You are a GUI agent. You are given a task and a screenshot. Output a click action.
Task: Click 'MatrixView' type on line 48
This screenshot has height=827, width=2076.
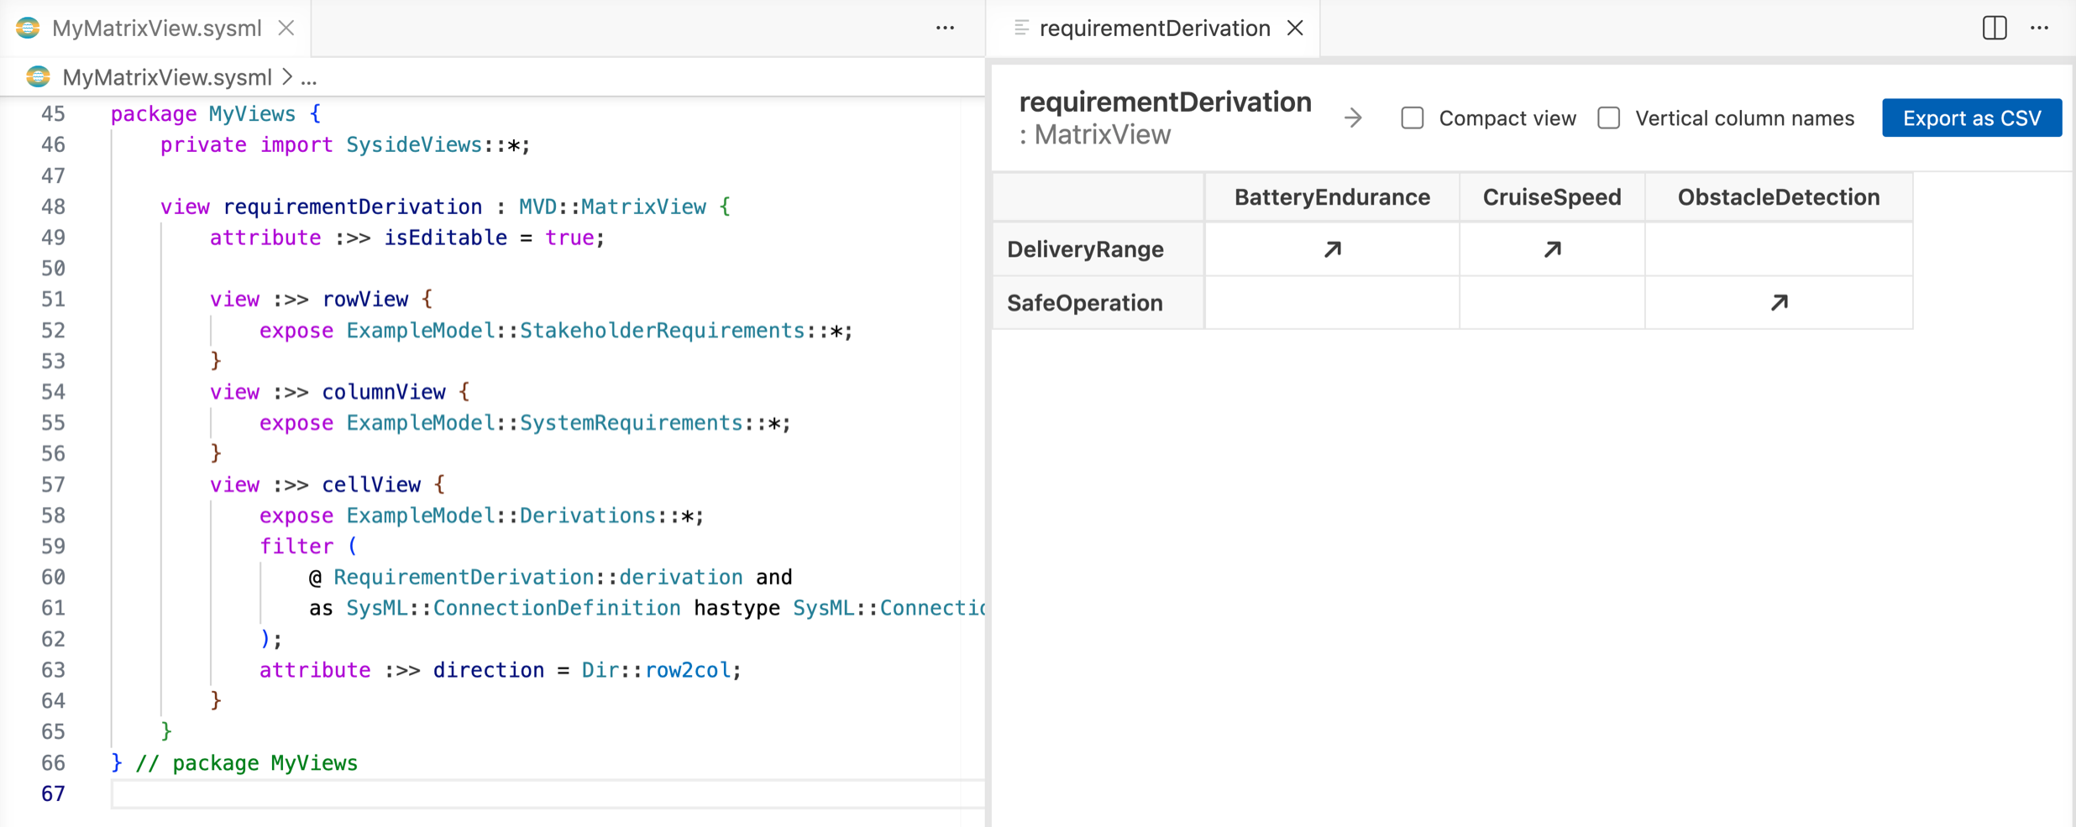tap(643, 207)
